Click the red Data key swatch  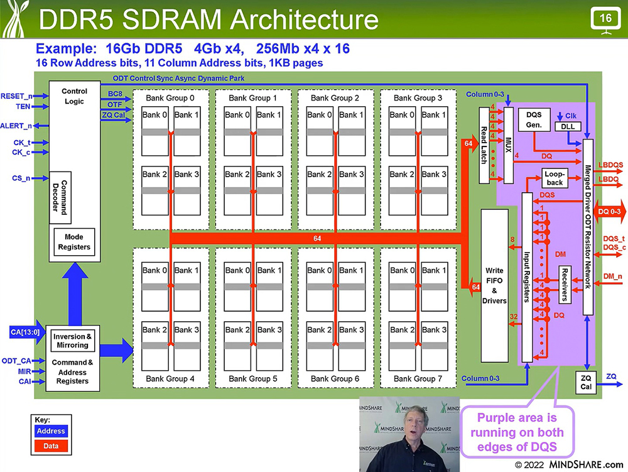click(x=51, y=446)
